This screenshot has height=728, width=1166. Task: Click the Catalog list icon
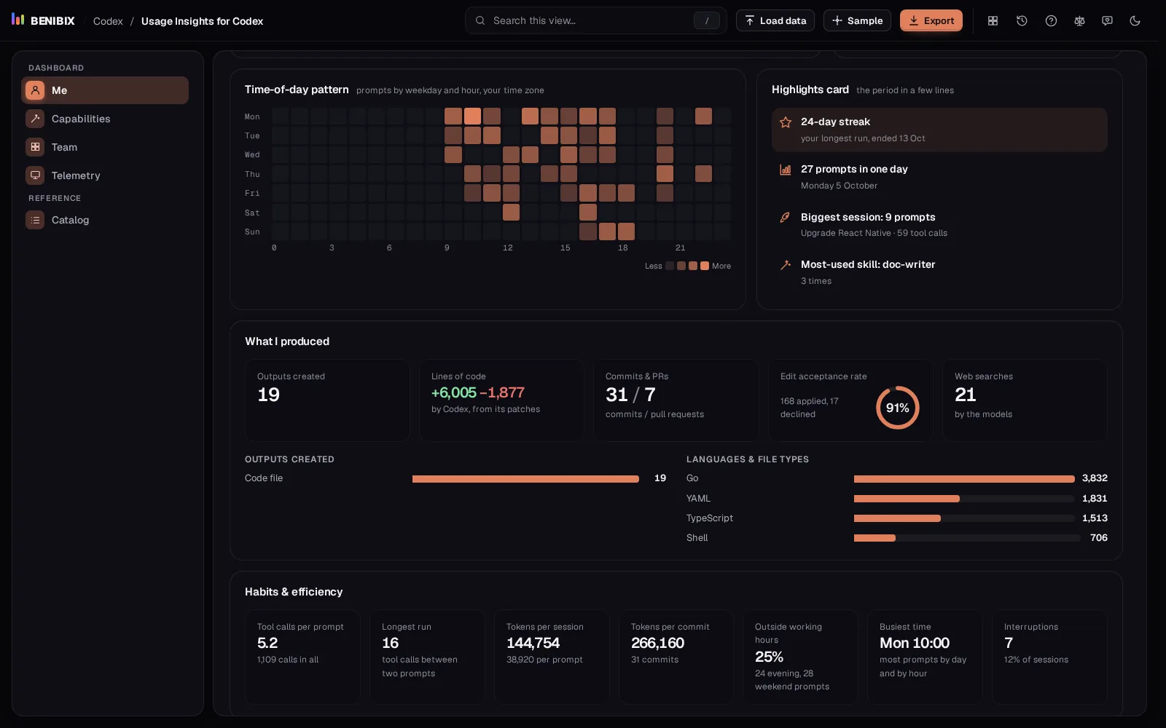(35, 220)
